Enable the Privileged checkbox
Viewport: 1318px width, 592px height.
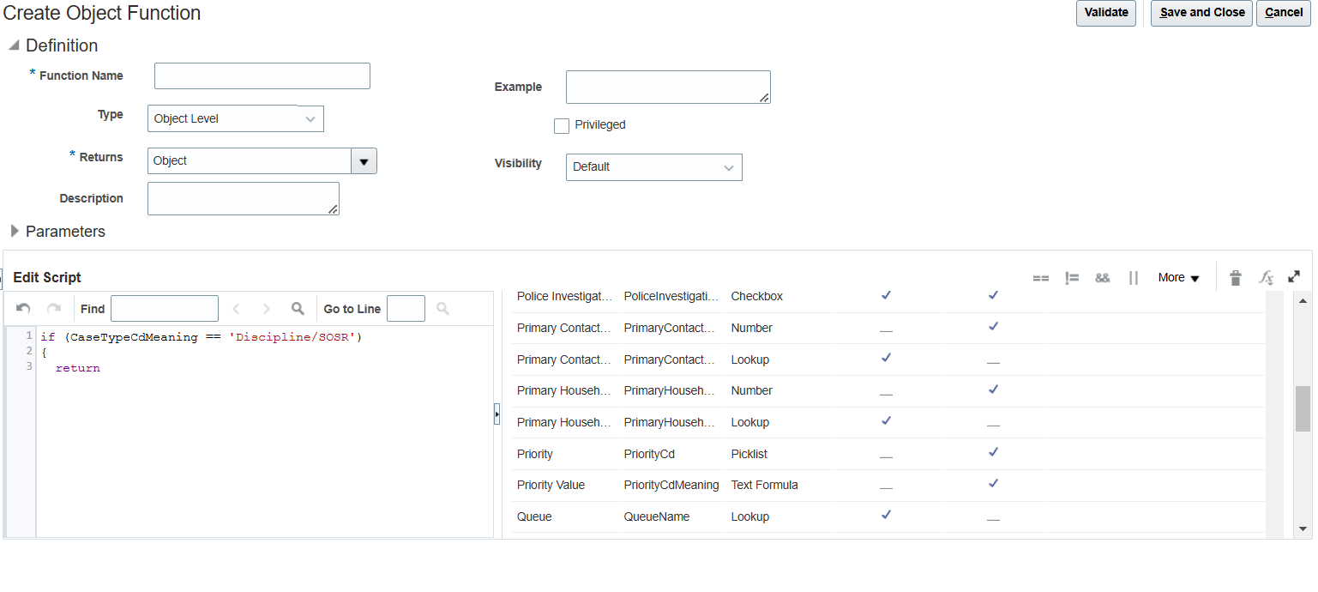(x=562, y=125)
